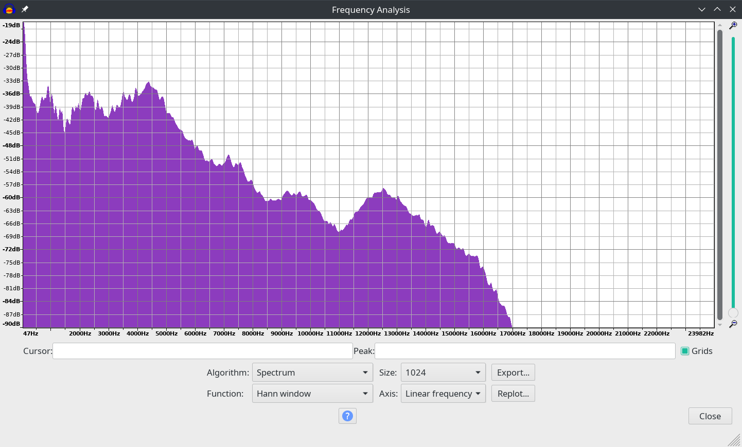Click the zoom out magnifier icon
The image size is (742, 447).
733,324
